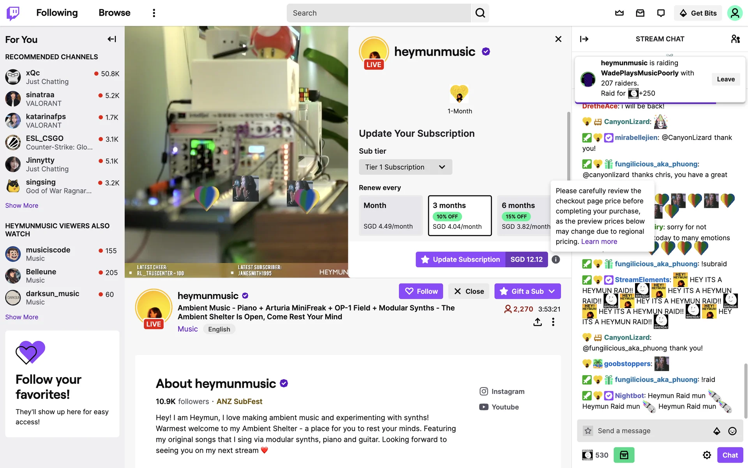Screen dimensions: 748x468
Task: Open the Learn more pricing link
Action: [x=599, y=241]
